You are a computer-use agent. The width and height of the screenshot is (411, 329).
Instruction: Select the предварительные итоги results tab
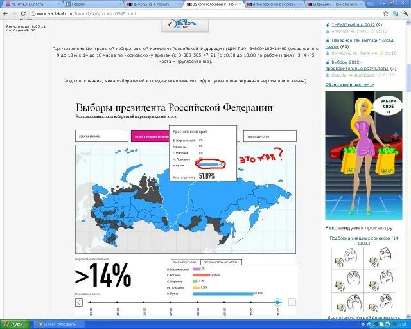221,262
